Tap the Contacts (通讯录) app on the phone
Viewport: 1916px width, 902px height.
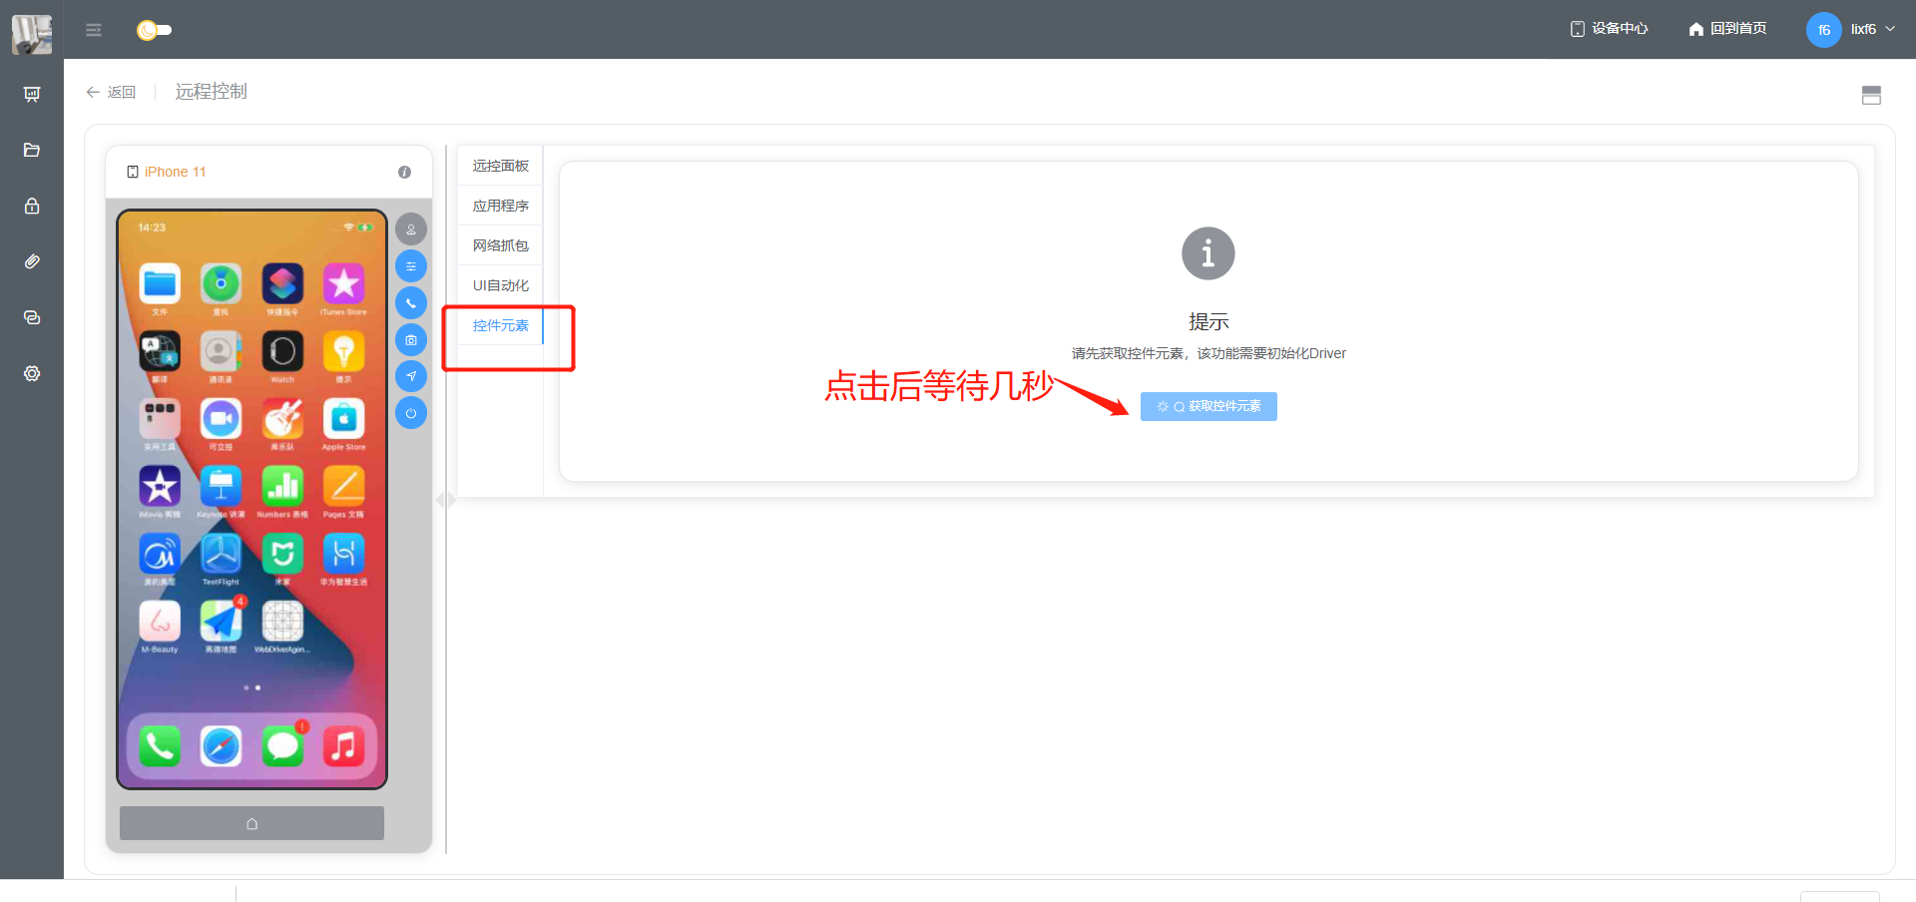click(x=221, y=352)
